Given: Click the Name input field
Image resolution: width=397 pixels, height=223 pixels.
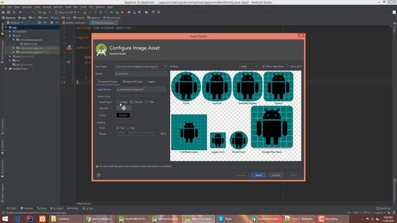Looking at the screenshot, I should point(141,74).
